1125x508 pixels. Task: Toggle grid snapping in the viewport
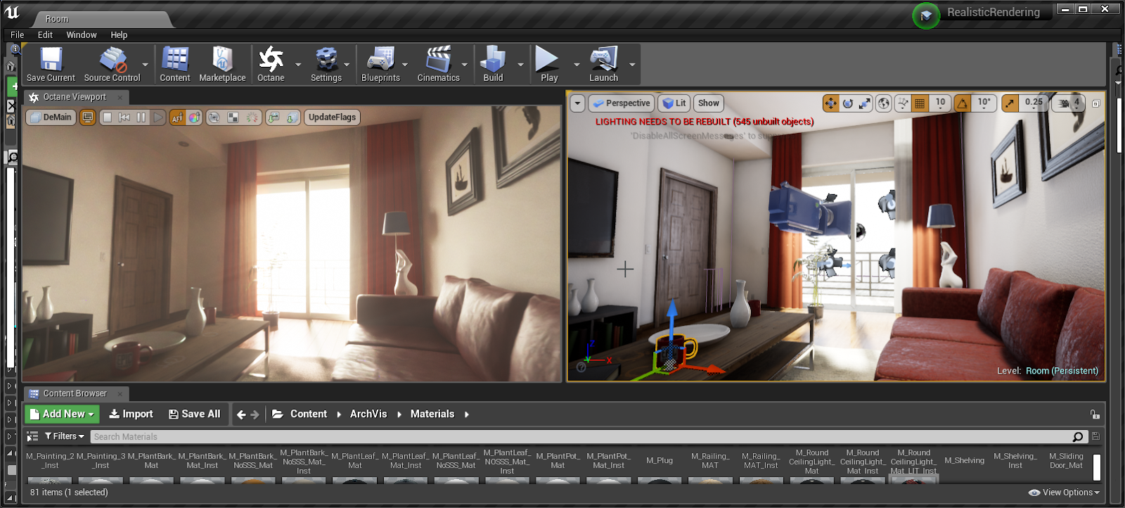coord(920,103)
